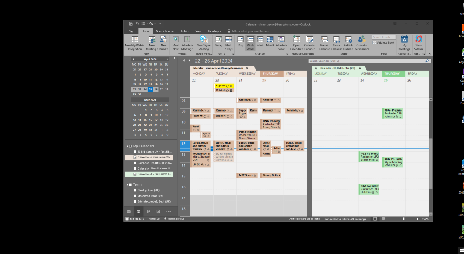464x254 pixels.
Task: Click Reminders: 2 in status bar
Action: 174,219
